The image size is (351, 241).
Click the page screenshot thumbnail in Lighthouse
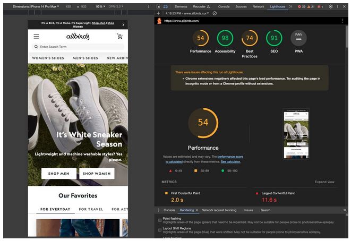[296, 134]
